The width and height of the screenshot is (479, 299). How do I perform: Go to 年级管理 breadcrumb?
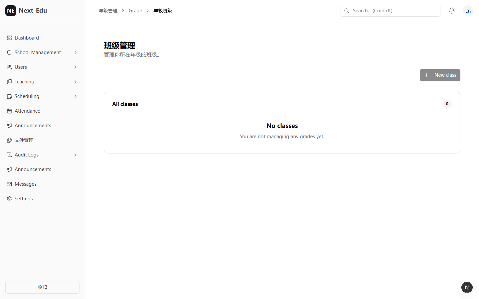click(x=108, y=11)
